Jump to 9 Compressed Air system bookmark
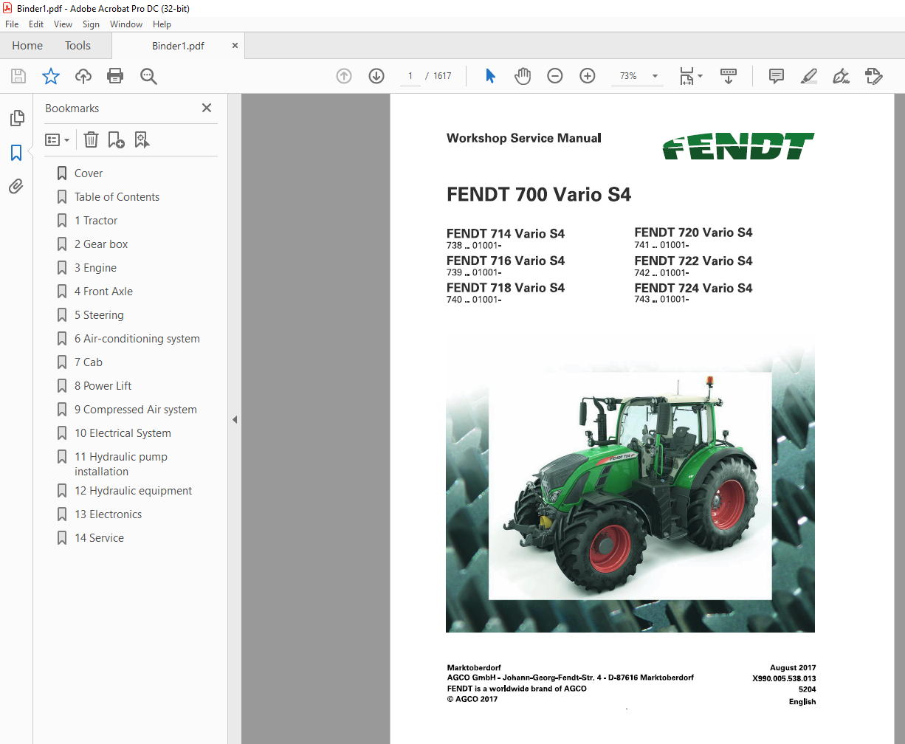The height and width of the screenshot is (744, 905). pyautogui.click(x=135, y=410)
